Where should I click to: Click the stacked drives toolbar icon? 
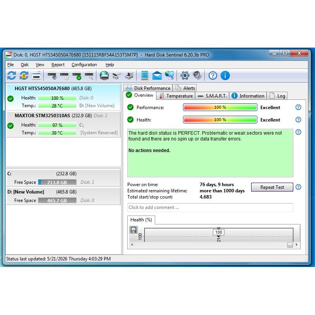click(x=117, y=76)
